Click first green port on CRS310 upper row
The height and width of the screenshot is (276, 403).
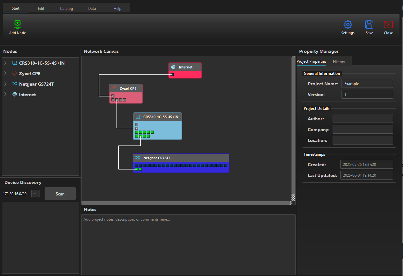click(137, 132)
